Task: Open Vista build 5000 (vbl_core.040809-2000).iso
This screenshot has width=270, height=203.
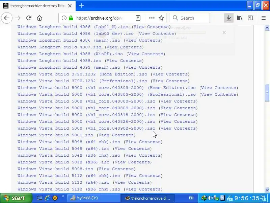Action: click(86, 108)
